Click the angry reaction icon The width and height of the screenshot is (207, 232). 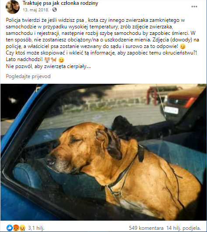[x=16, y=228]
